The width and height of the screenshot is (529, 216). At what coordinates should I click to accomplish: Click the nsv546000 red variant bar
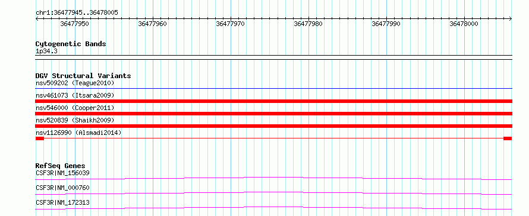tap(273, 114)
